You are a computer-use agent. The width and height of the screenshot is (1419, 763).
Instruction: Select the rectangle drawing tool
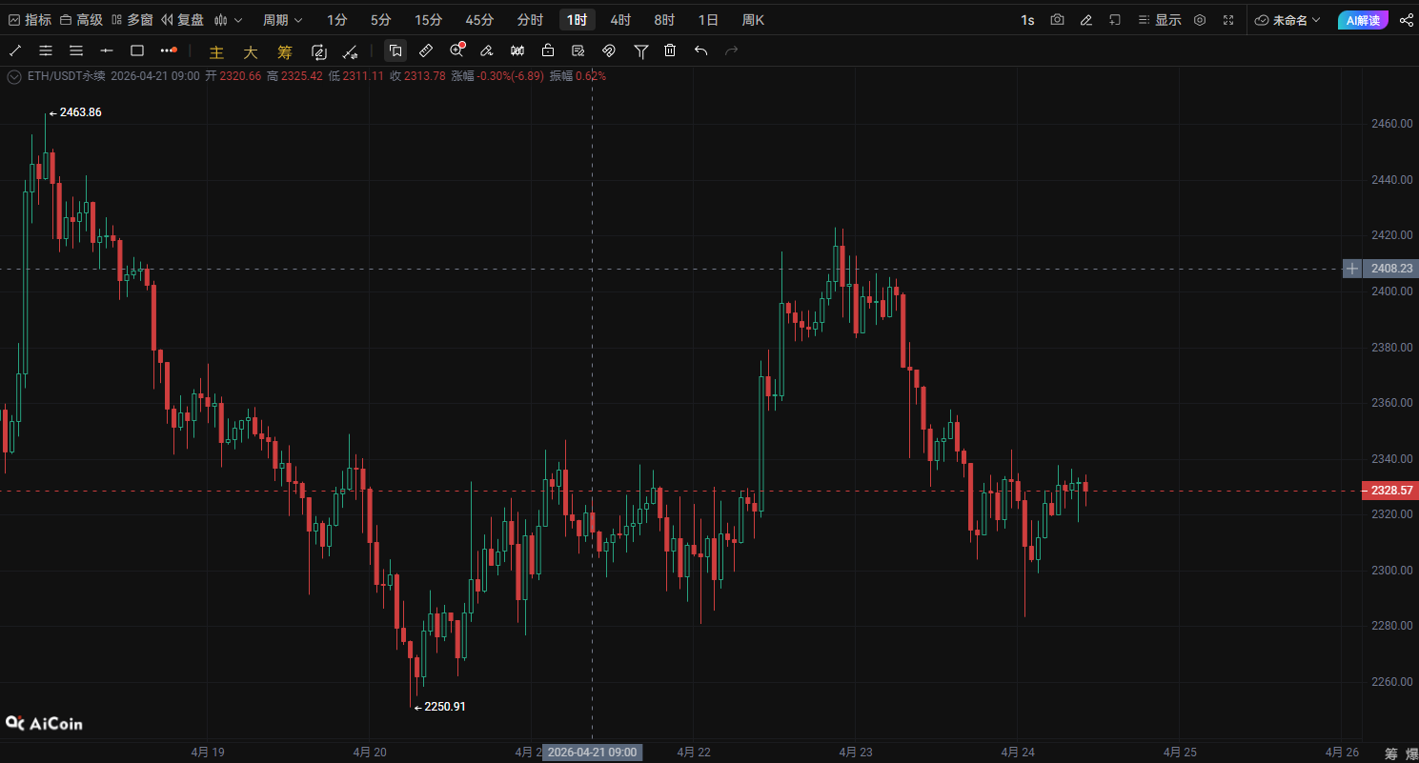(137, 50)
